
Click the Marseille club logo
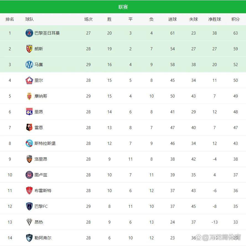pyautogui.click(x=29, y=65)
